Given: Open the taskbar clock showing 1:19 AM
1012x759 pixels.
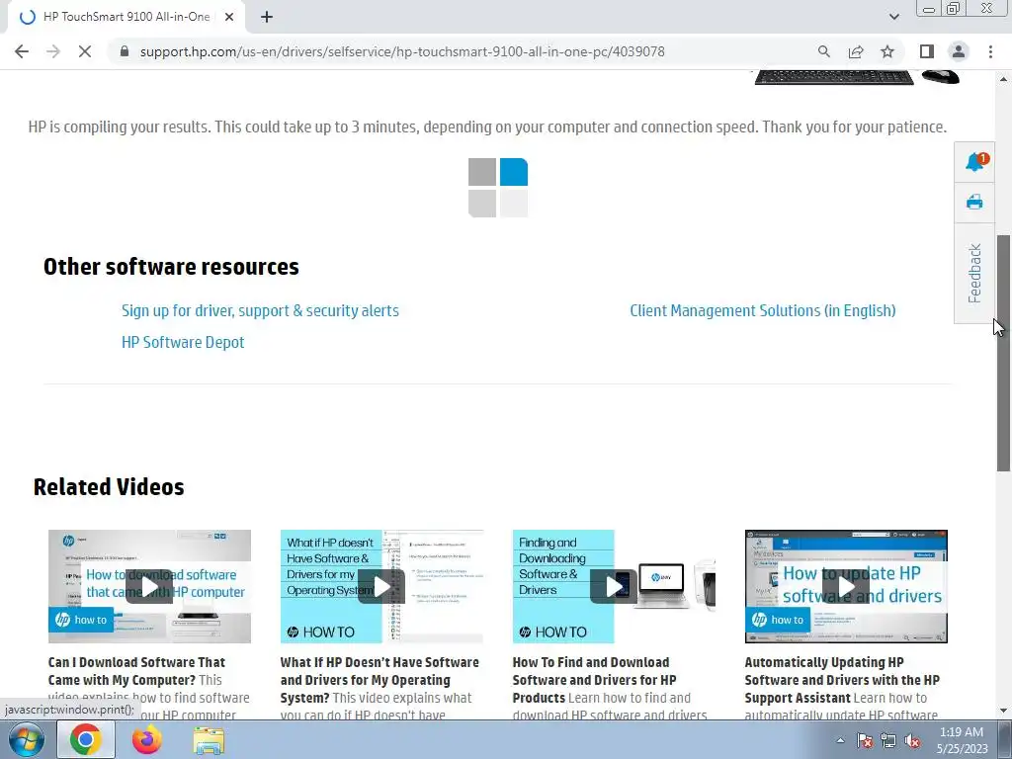Looking at the screenshot, I should (962, 740).
